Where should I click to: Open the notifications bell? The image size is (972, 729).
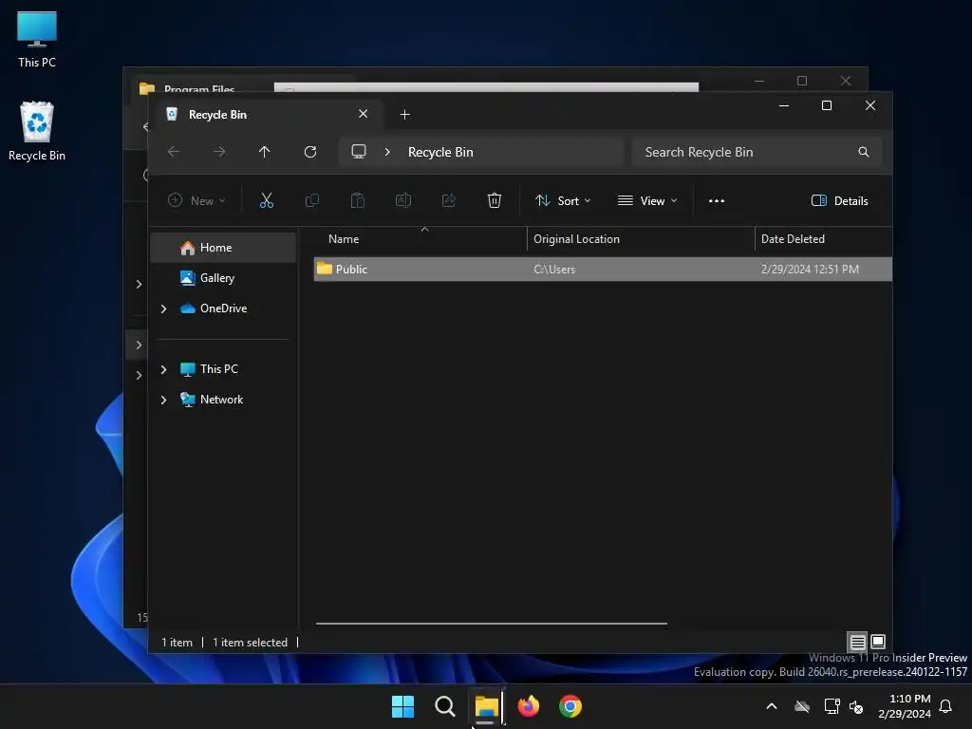[x=945, y=706]
